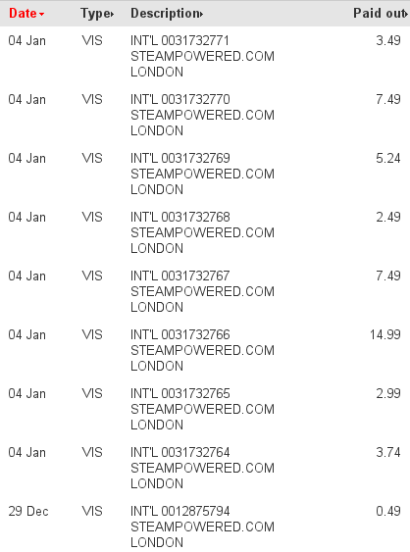Sort by the Type column header
The width and height of the screenshot is (410, 552).
(95, 14)
